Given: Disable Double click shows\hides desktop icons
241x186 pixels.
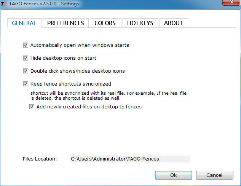Looking at the screenshot, I should point(26,71).
